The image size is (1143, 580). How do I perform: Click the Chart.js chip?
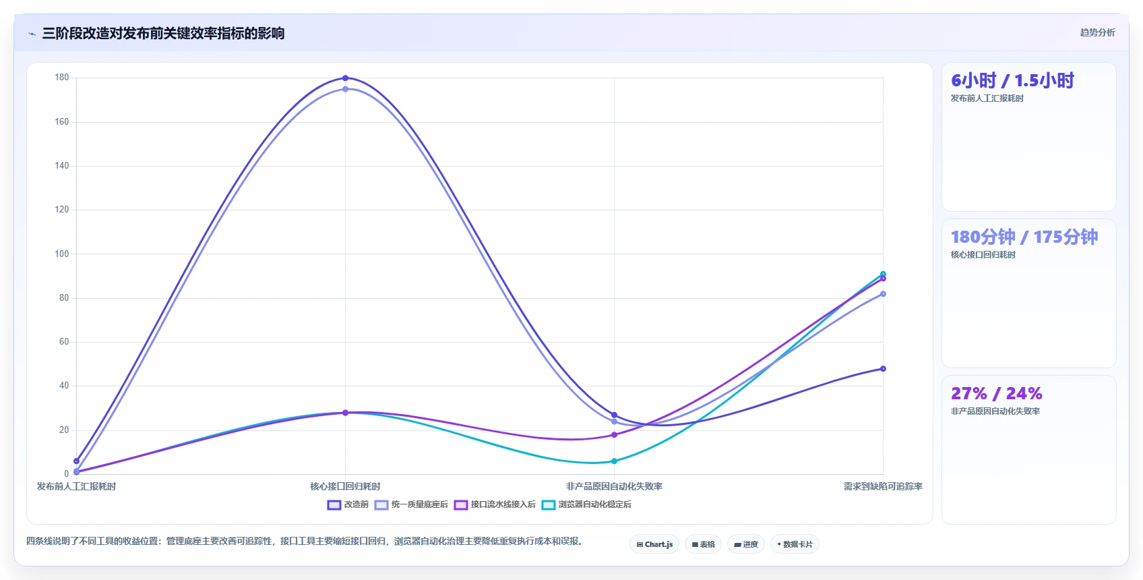coord(654,544)
